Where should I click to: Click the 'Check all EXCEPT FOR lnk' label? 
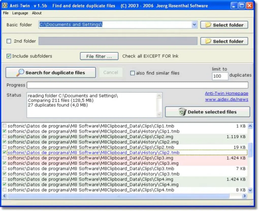tap(150, 56)
